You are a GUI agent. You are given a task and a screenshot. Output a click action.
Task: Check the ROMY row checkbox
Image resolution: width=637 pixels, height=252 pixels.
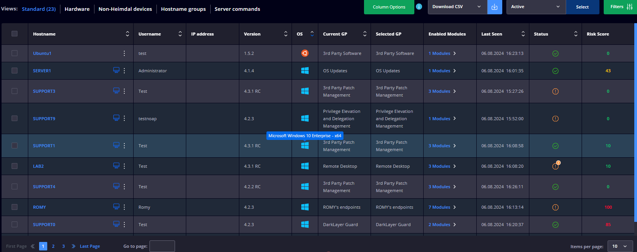[x=15, y=207]
